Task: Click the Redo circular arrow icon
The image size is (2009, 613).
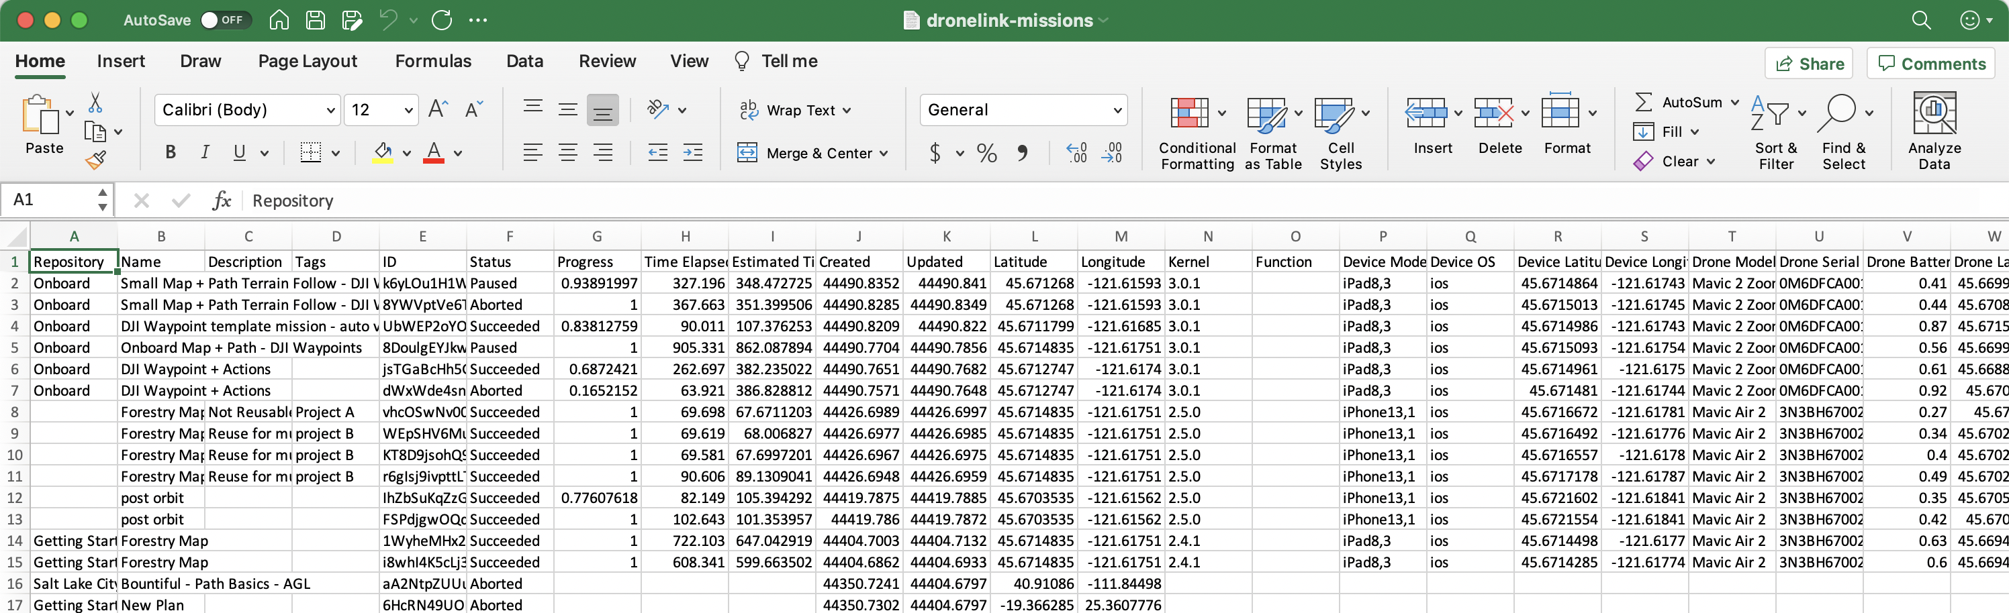Action: coord(442,20)
